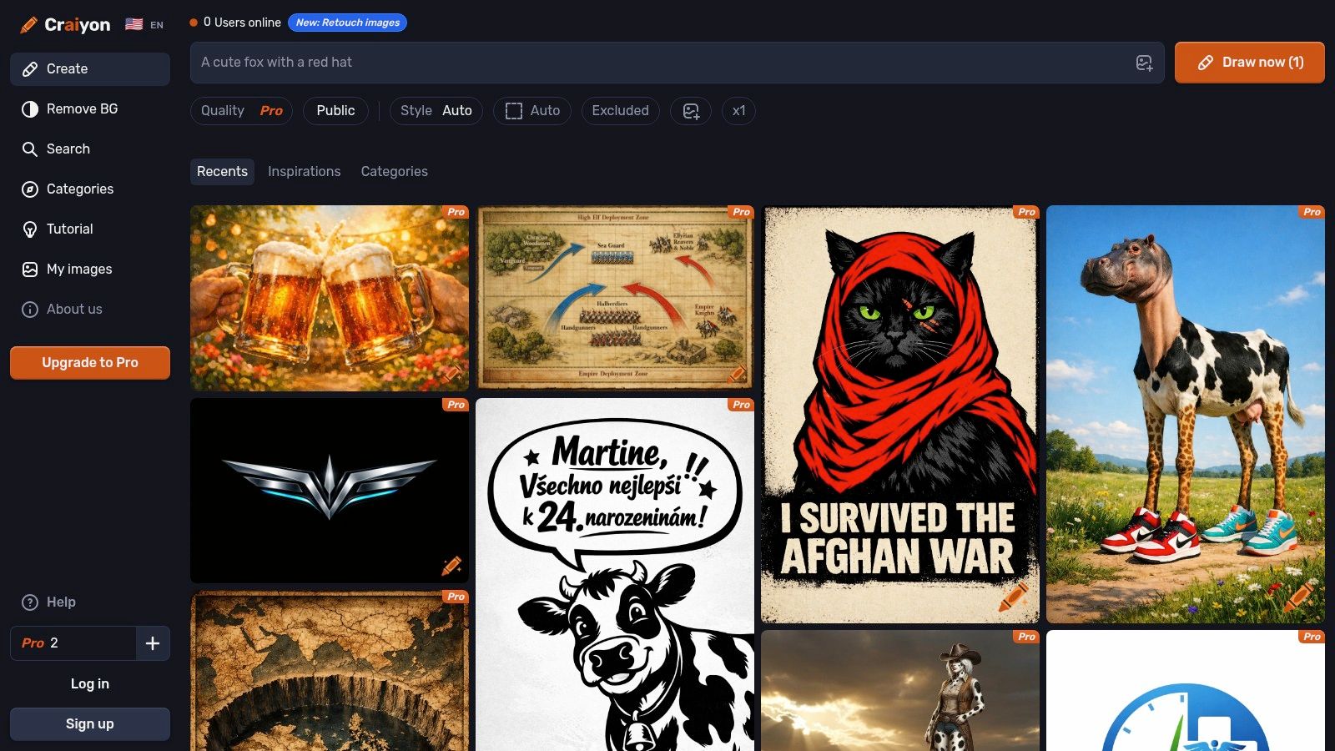Select the x1 image count option
The width and height of the screenshot is (1335, 751).
(738, 111)
